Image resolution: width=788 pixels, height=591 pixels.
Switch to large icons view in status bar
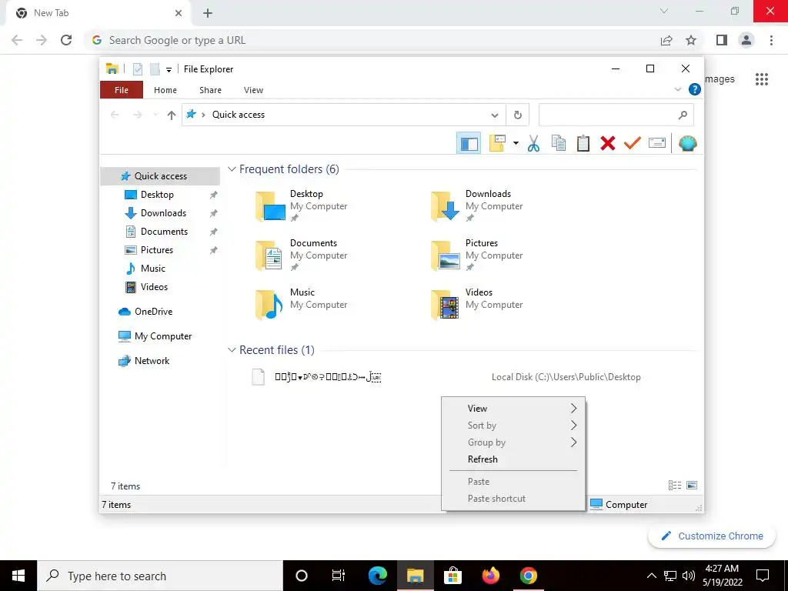[x=692, y=486]
